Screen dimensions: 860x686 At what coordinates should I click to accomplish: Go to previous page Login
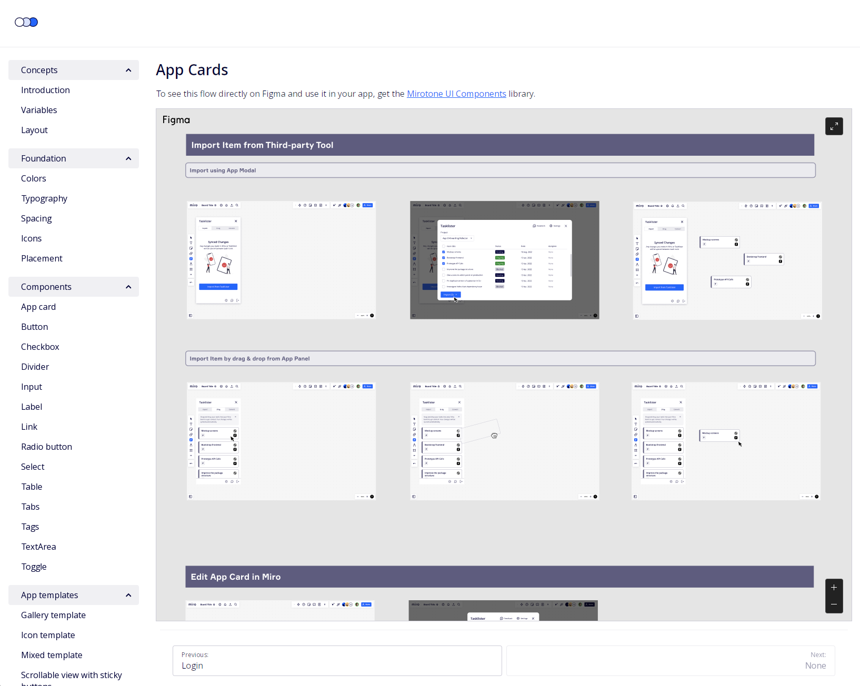pos(337,661)
